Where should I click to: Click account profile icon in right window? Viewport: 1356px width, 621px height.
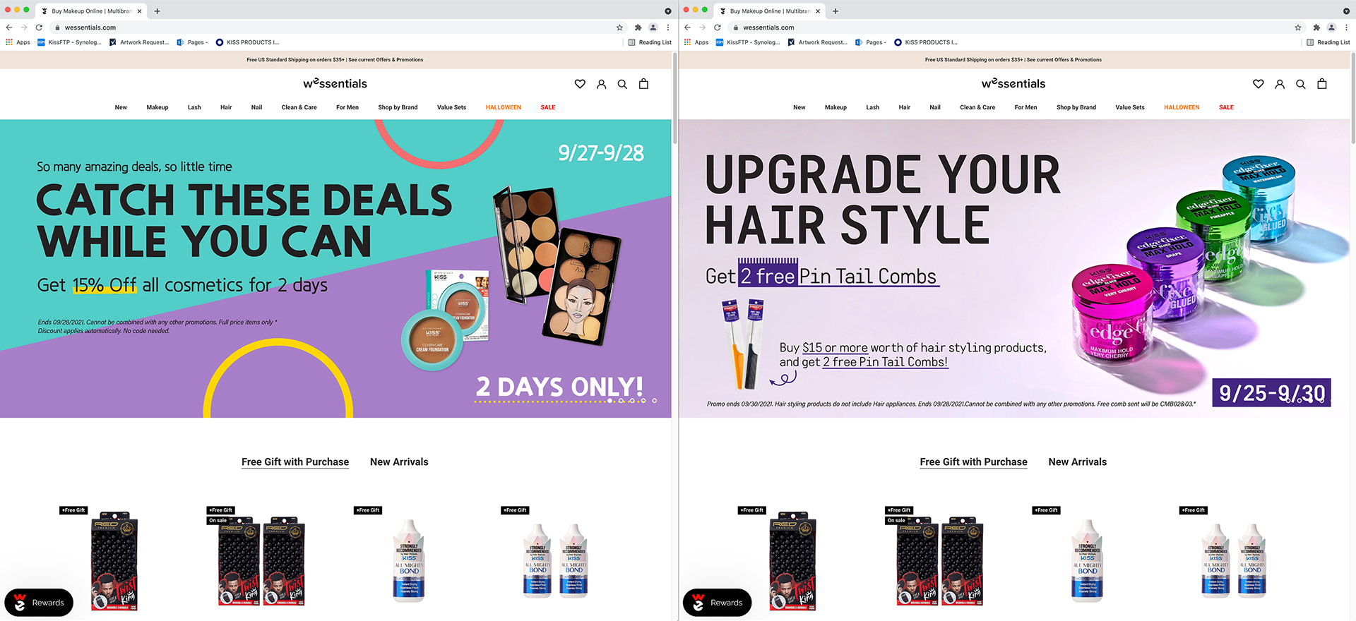(x=1279, y=84)
